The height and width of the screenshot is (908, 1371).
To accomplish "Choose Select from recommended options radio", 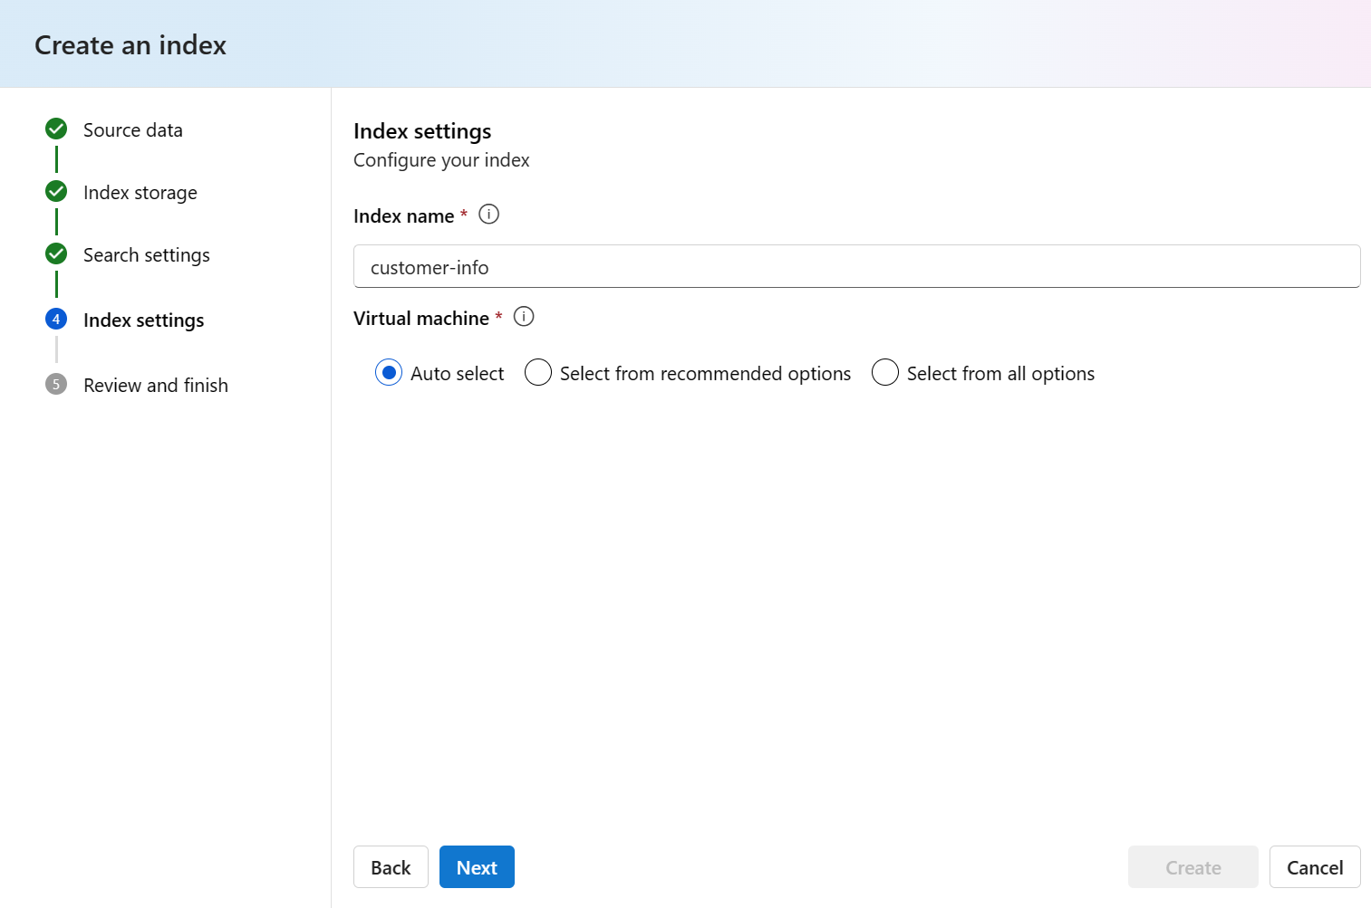I will [538, 373].
